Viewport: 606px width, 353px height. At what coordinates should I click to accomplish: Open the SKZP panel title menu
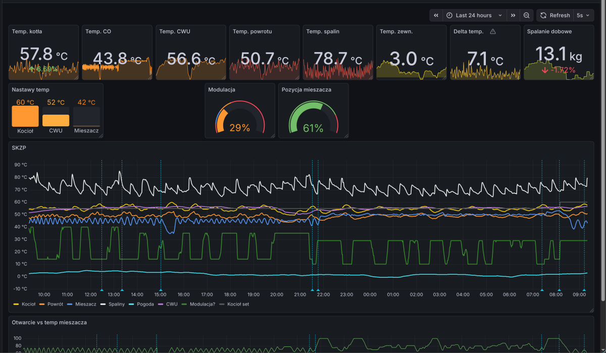click(x=19, y=148)
